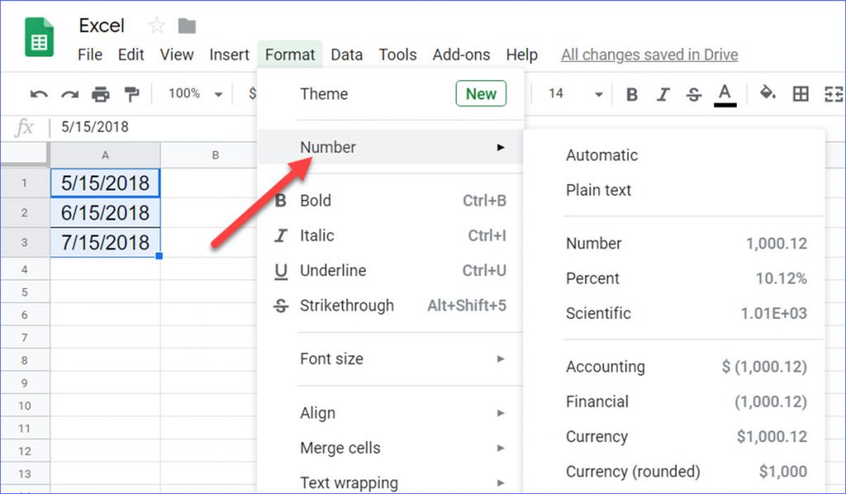Toggle italic in the toolbar
This screenshot has height=494, width=846.
pyautogui.click(x=663, y=95)
